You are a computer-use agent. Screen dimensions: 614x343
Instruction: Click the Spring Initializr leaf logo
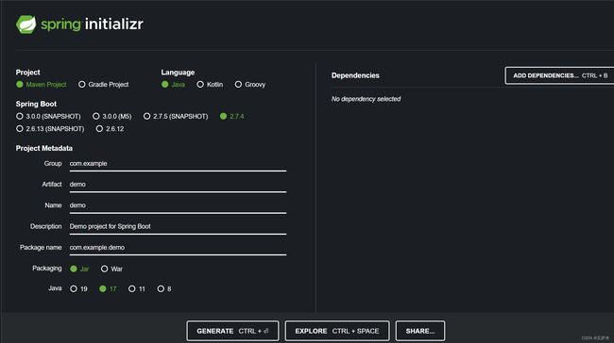(26, 24)
